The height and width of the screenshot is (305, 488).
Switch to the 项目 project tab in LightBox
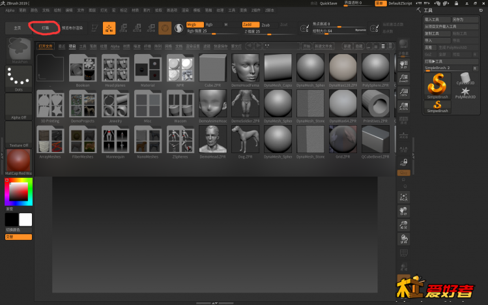click(x=72, y=46)
